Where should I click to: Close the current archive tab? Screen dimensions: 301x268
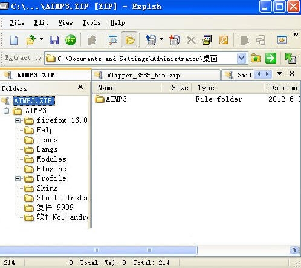click(292, 74)
